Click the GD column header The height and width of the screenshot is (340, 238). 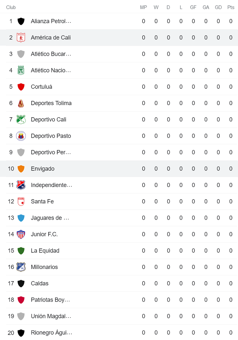[218, 7]
